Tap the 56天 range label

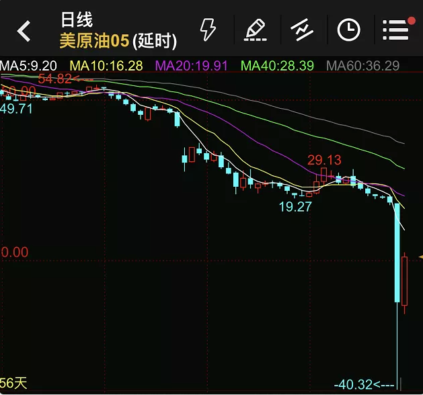tap(14, 384)
